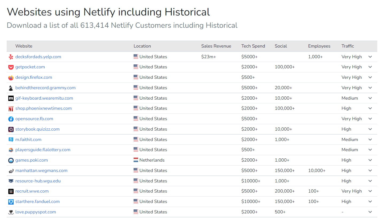This screenshot has height=219, width=385.
Task: Click the Grammy favicon beside behindtherecord.grammy.com
Action: (11, 88)
